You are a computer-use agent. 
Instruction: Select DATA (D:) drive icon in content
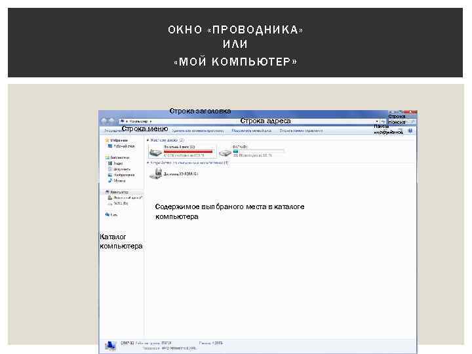pos(225,153)
